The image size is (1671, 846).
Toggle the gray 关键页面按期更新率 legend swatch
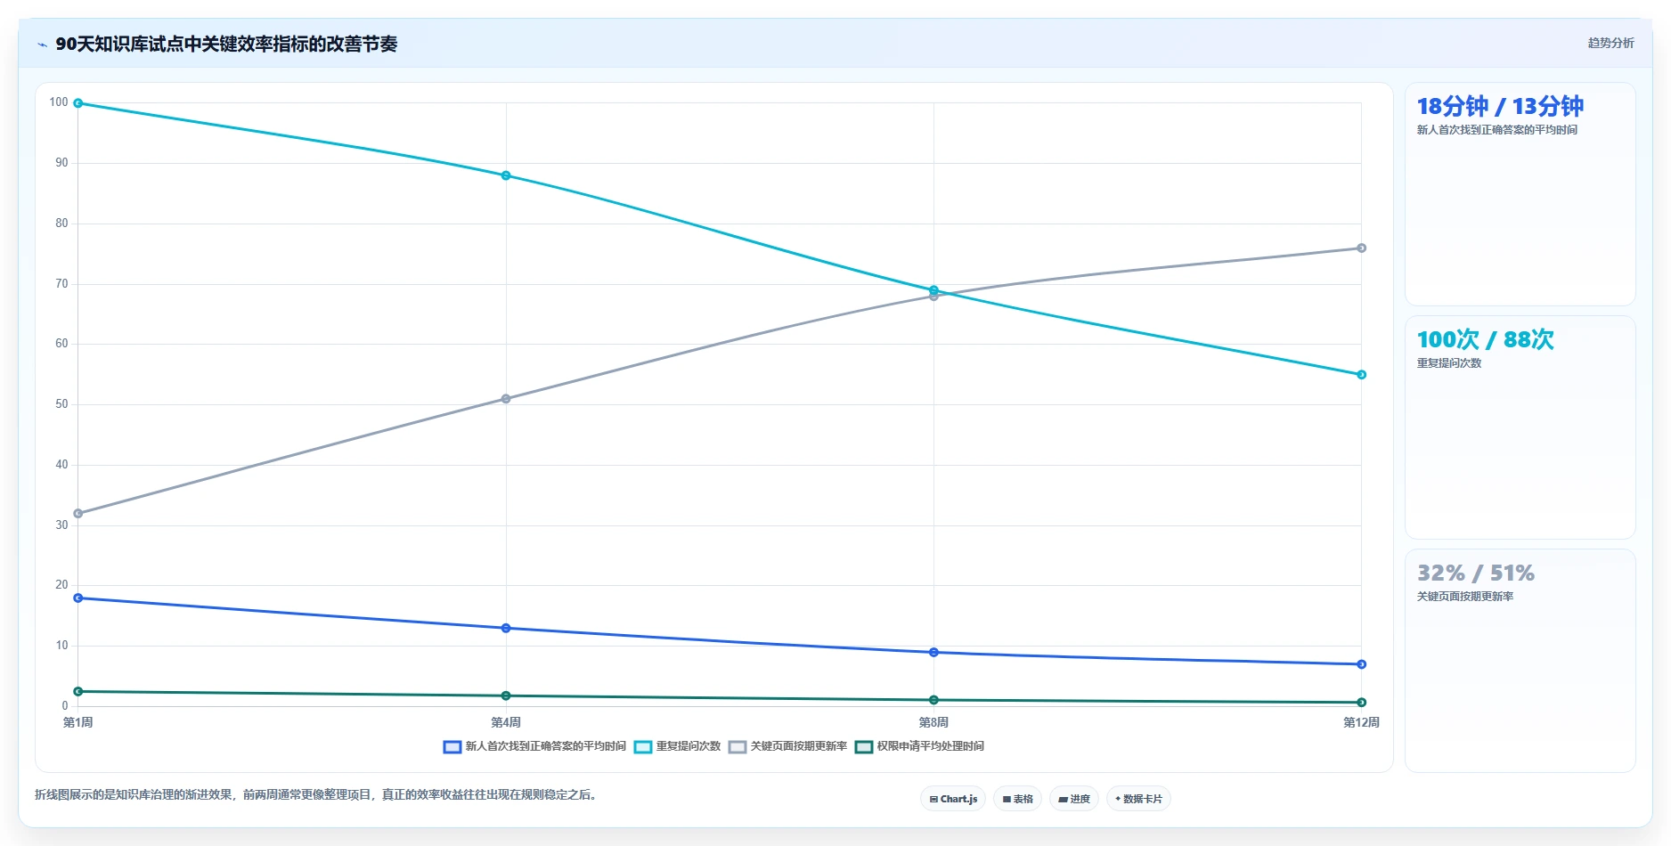[x=738, y=747]
